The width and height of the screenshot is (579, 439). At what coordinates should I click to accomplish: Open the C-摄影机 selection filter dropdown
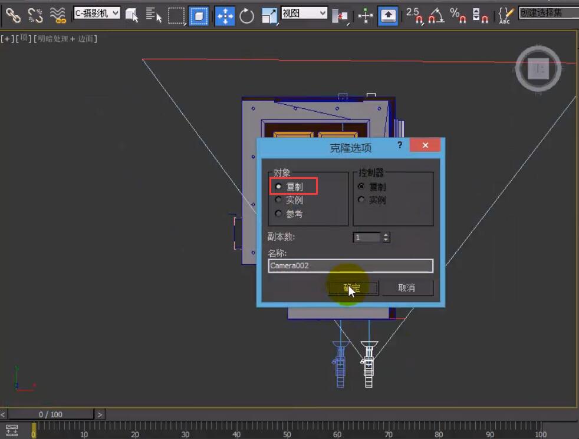[97, 14]
